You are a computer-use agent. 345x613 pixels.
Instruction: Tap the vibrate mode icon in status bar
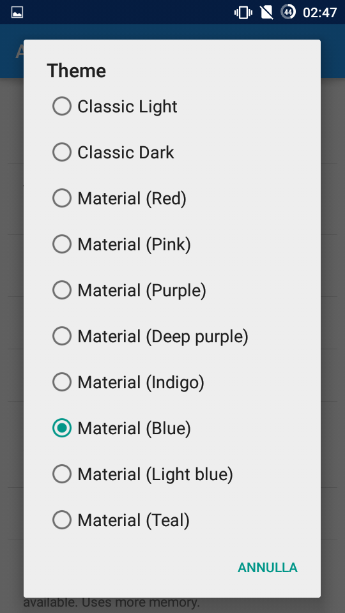click(x=243, y=13)
